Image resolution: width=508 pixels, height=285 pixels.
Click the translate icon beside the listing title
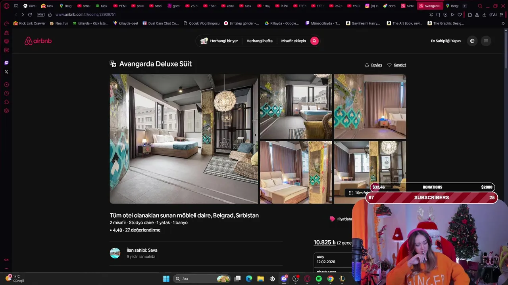(113, 64)
